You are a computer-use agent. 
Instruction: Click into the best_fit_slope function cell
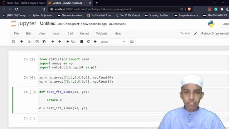coord(133,100)
